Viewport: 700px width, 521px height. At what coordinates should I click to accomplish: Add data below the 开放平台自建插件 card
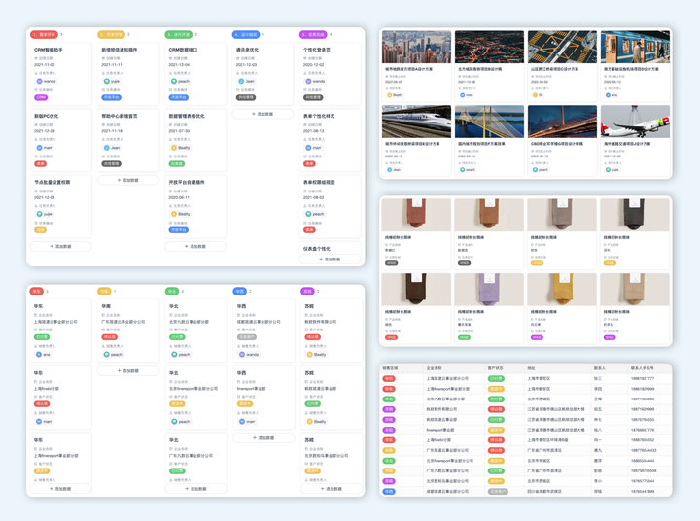point(195,247)
